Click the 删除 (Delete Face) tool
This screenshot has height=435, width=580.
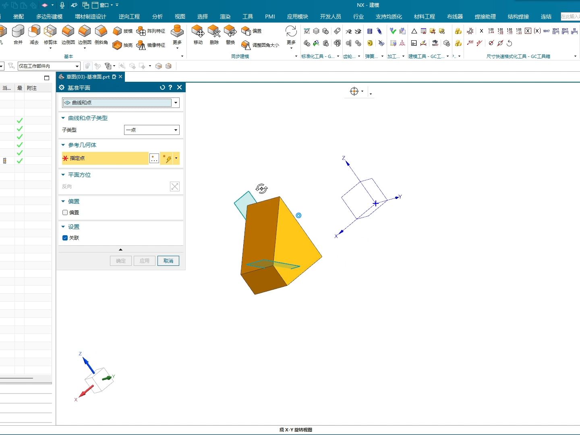[x=214, y=34]
